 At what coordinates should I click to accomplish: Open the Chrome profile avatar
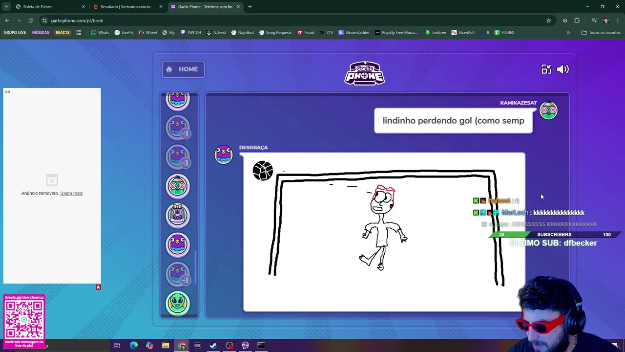pos(606,21)
